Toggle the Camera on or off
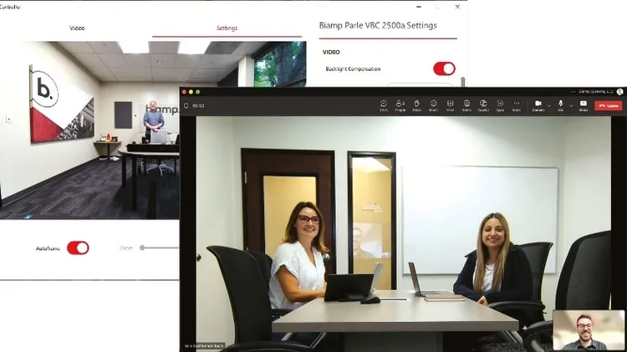627x352 pixels. click(x=538, y=105)
